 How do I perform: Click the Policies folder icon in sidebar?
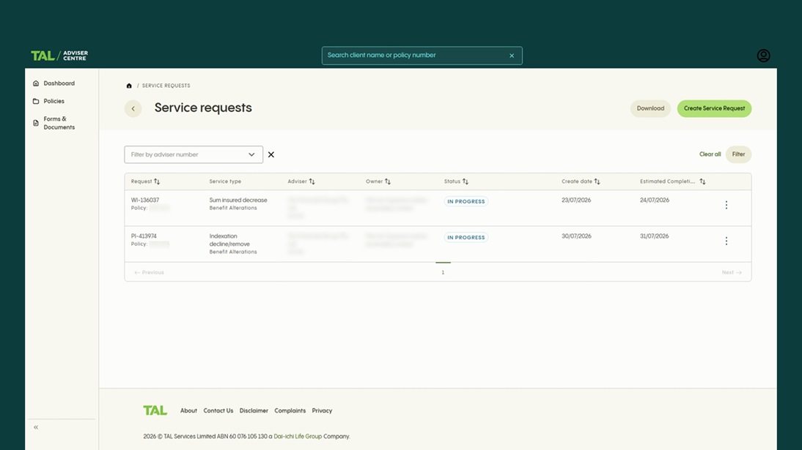pos(36,101)
